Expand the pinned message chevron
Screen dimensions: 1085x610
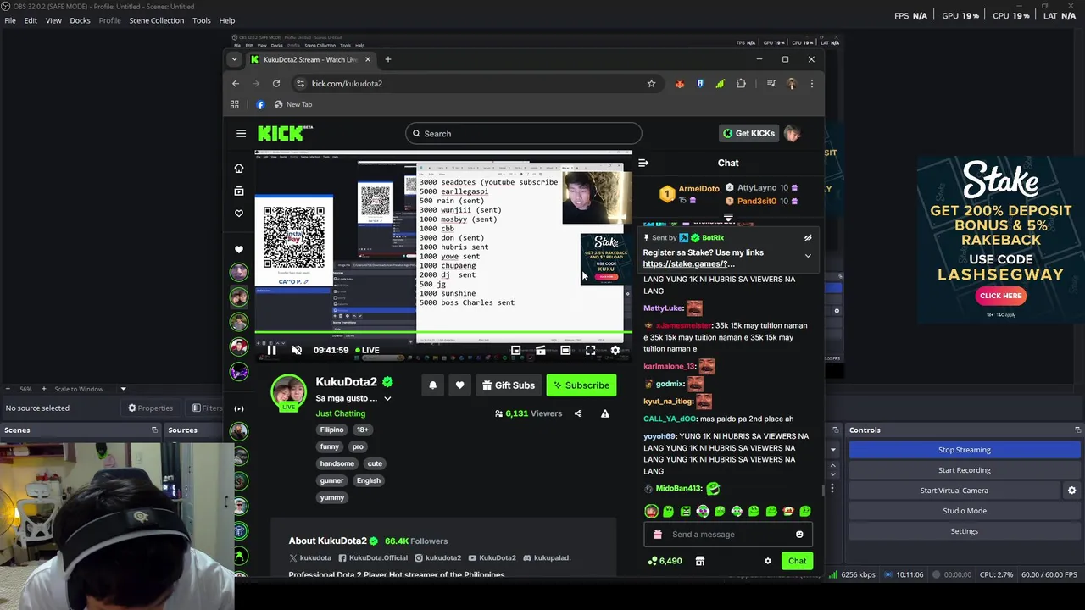click(808, 255)
